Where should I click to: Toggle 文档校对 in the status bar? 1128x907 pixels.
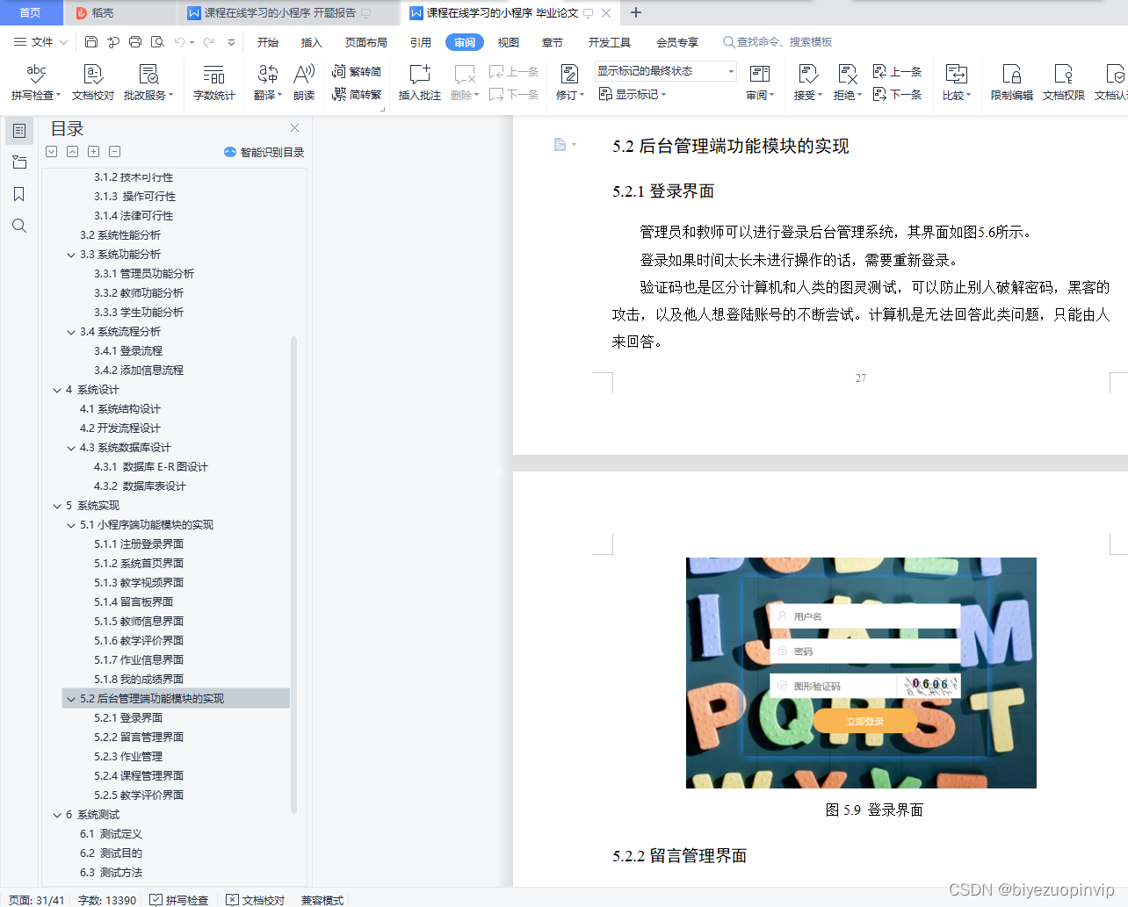(256, 900)
